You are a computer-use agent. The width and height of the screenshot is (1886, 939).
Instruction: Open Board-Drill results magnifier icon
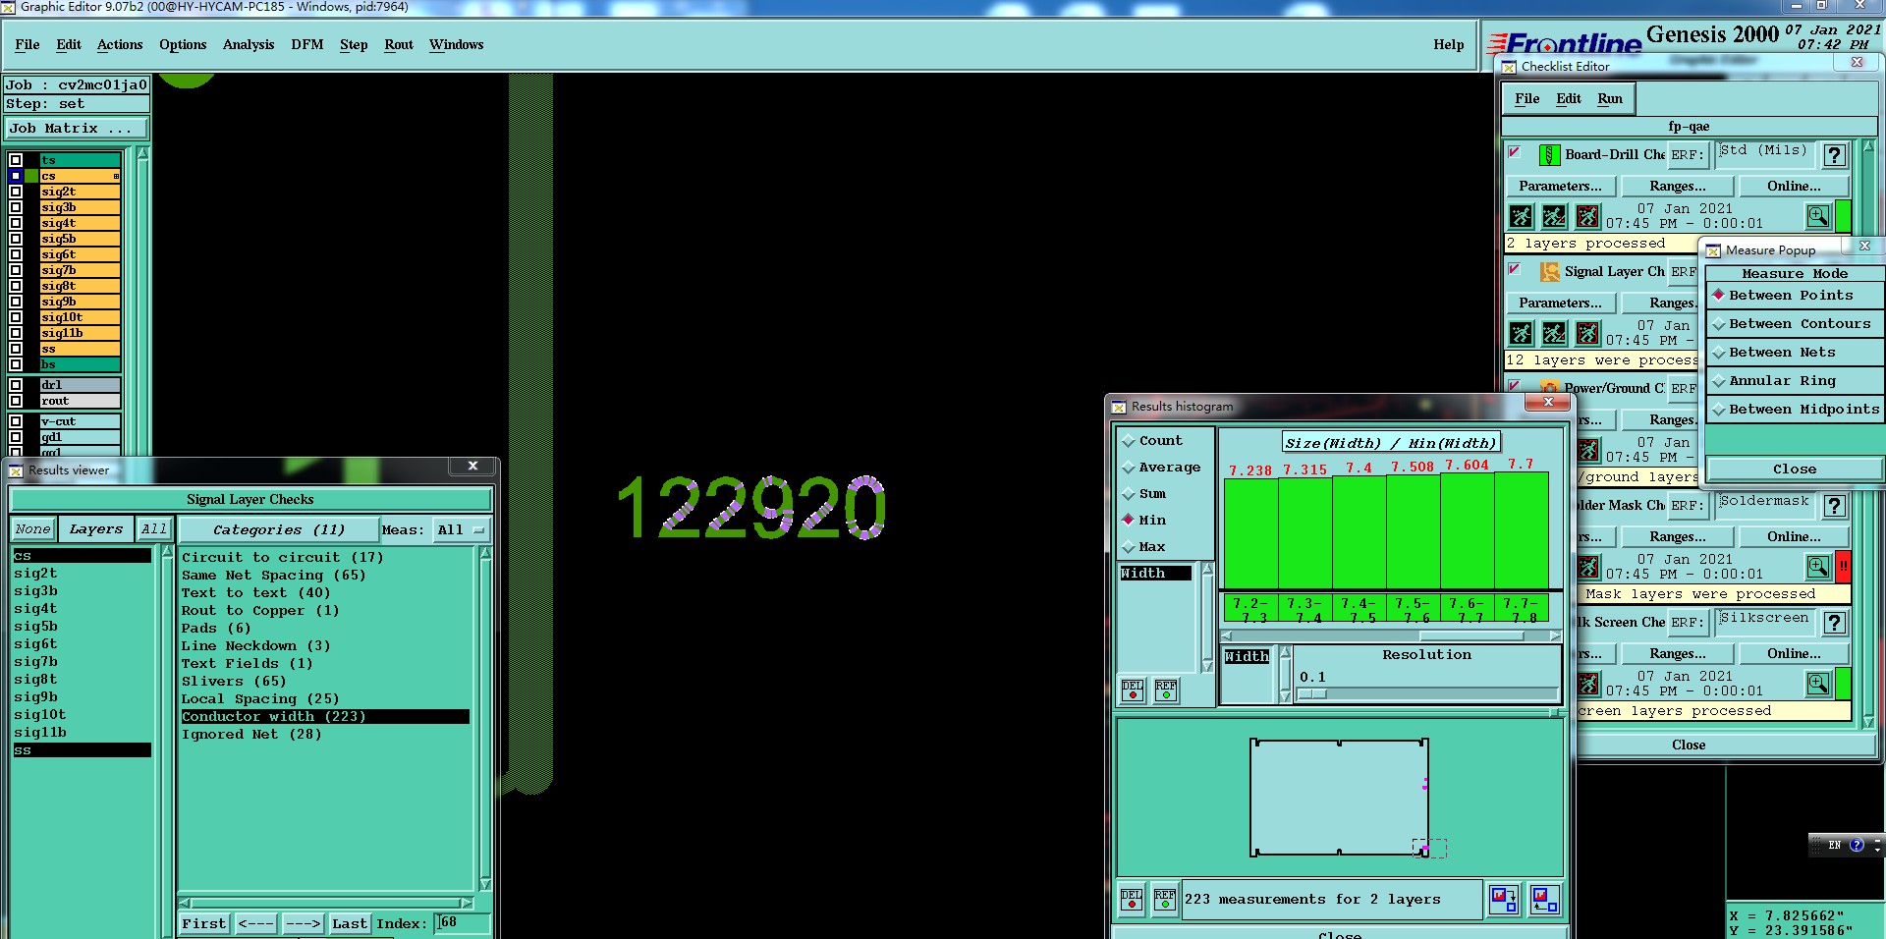coord(1818,216)
